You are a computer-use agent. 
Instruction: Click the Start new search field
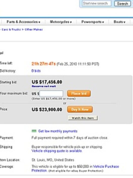[96, 4]
